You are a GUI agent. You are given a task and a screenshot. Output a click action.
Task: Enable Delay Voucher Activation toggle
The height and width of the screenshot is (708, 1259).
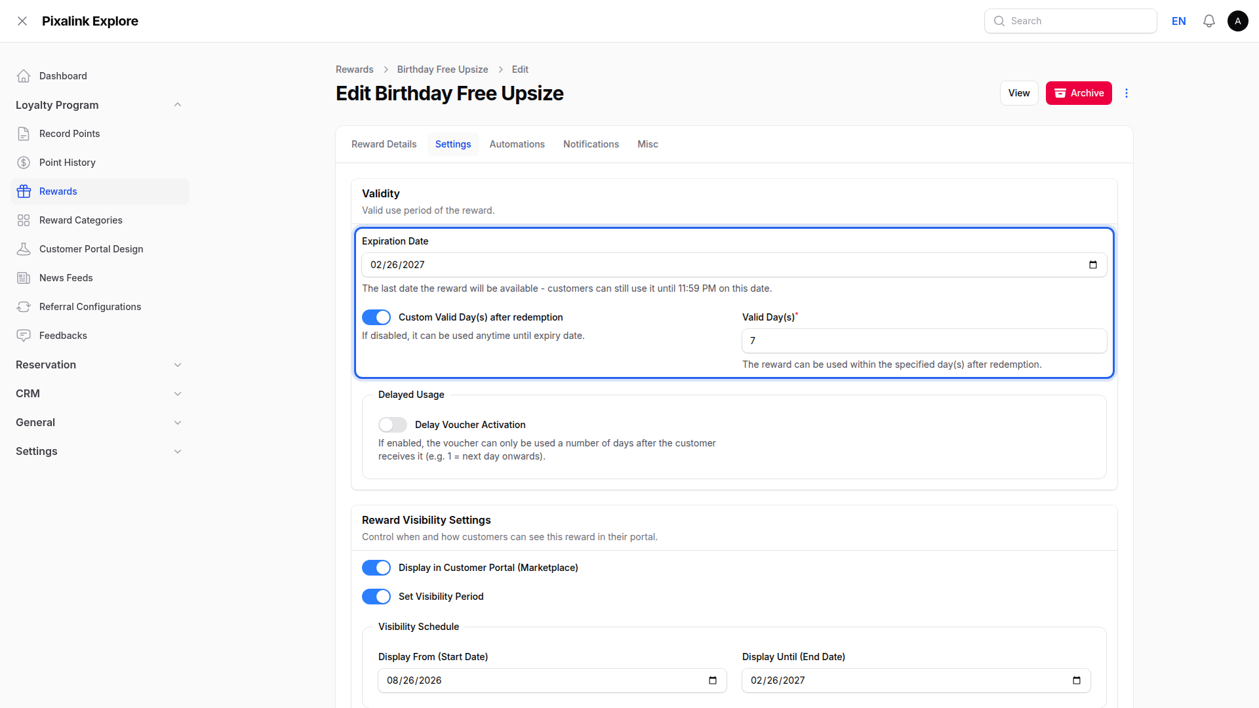coord(393,425)
